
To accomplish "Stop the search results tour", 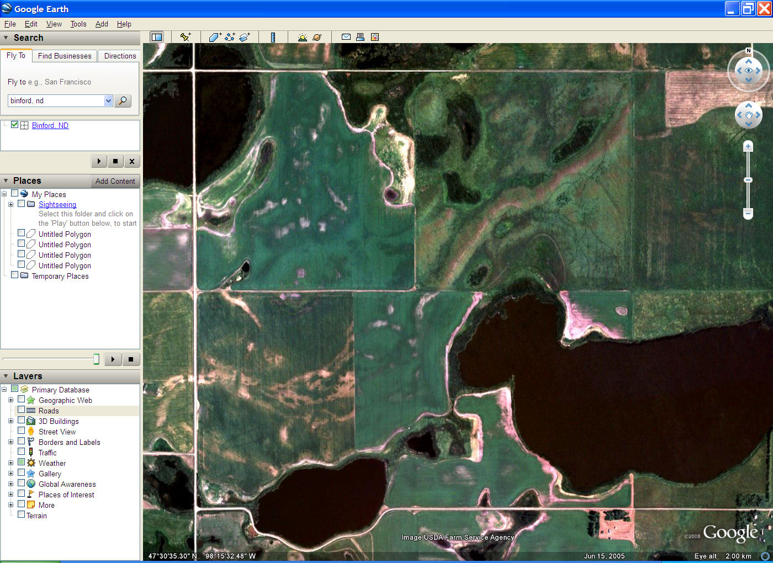I will (115, 161).
